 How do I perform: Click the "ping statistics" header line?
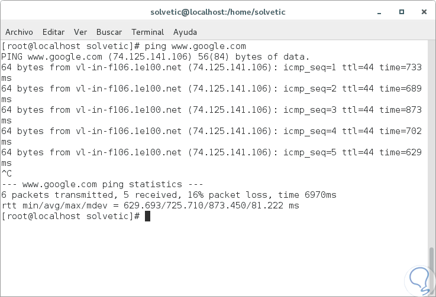pyautogui.click(x=102, y=184)
